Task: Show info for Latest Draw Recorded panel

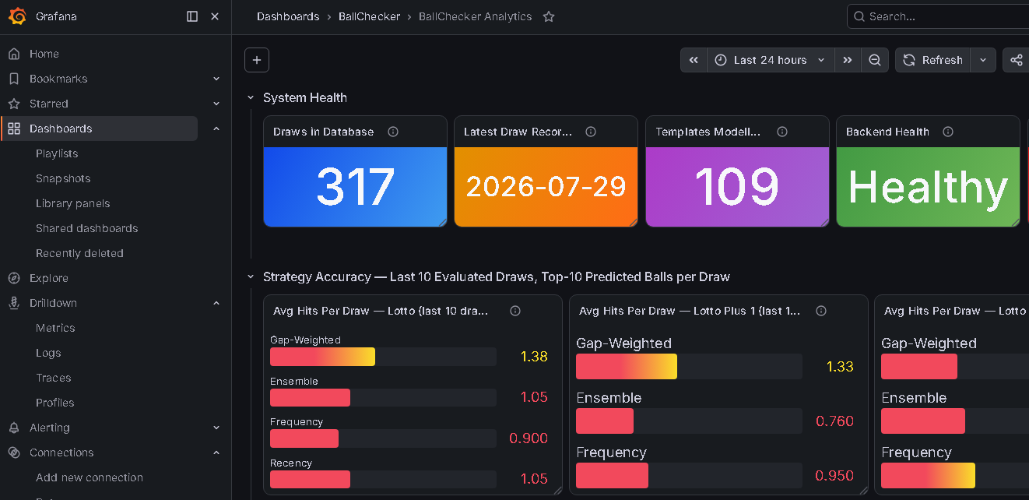Action: click(x=591, y=132)
